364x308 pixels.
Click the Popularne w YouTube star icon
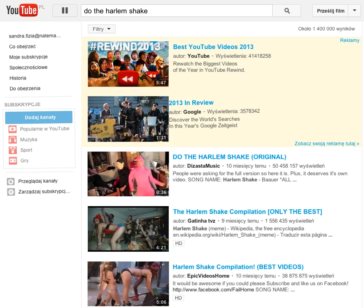click(13, 129)
